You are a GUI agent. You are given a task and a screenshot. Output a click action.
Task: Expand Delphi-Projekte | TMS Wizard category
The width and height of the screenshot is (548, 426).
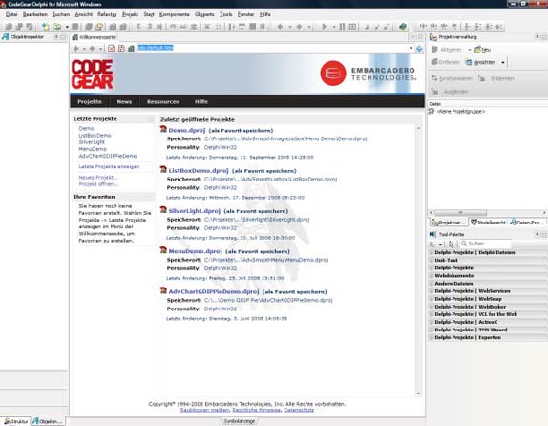[x=488, y=330]
